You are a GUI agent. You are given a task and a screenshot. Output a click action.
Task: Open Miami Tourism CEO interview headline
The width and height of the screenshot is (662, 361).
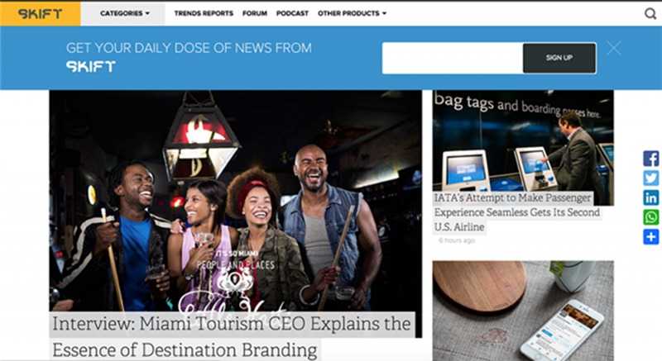point(232,336)
